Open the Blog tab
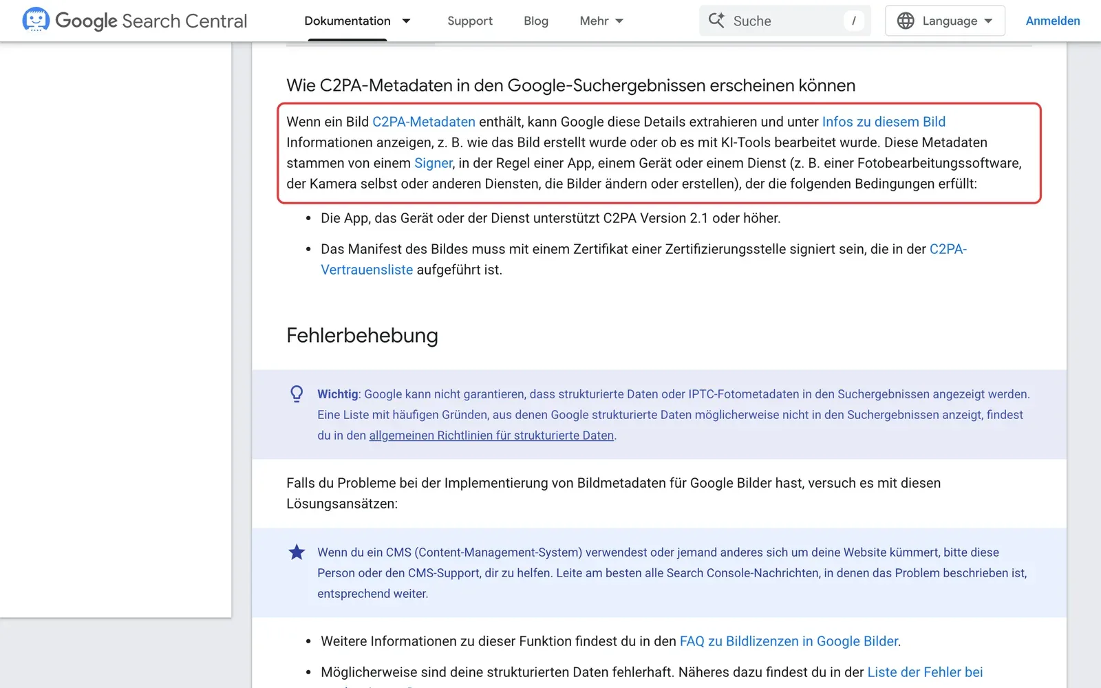The width and height of the screenshot is (1101, 688). point(536,21)
